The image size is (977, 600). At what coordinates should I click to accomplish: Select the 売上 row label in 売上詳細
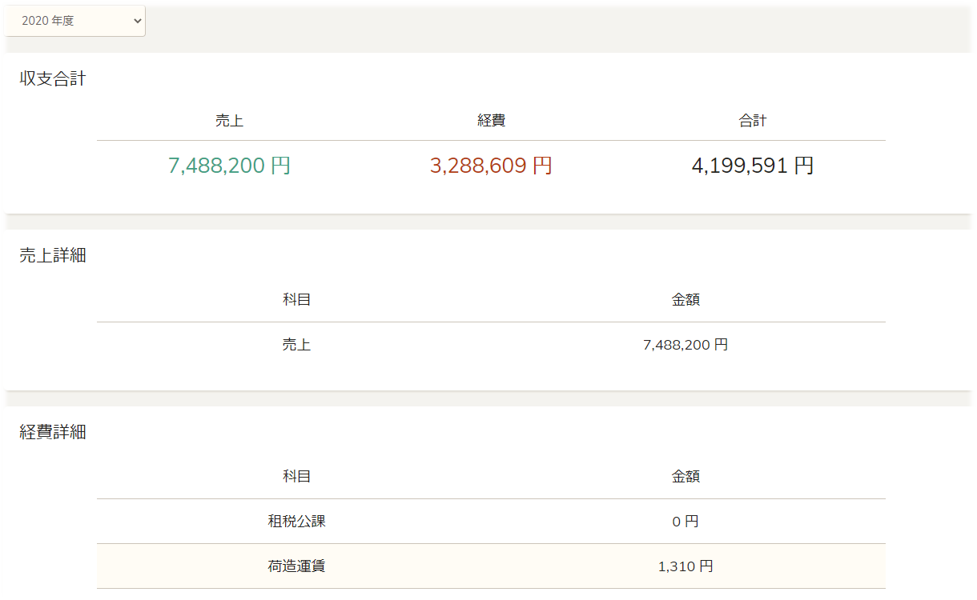click(296, 345)
